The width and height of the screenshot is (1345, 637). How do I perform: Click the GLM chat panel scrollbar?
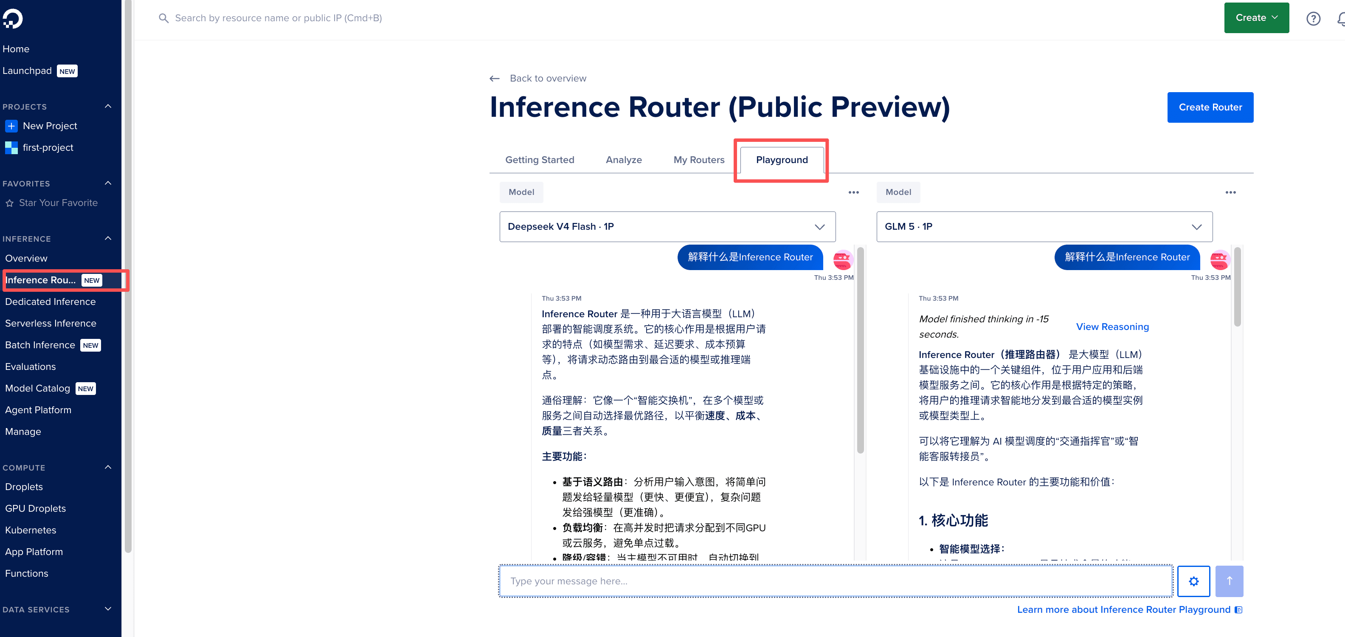[1237, 286]
